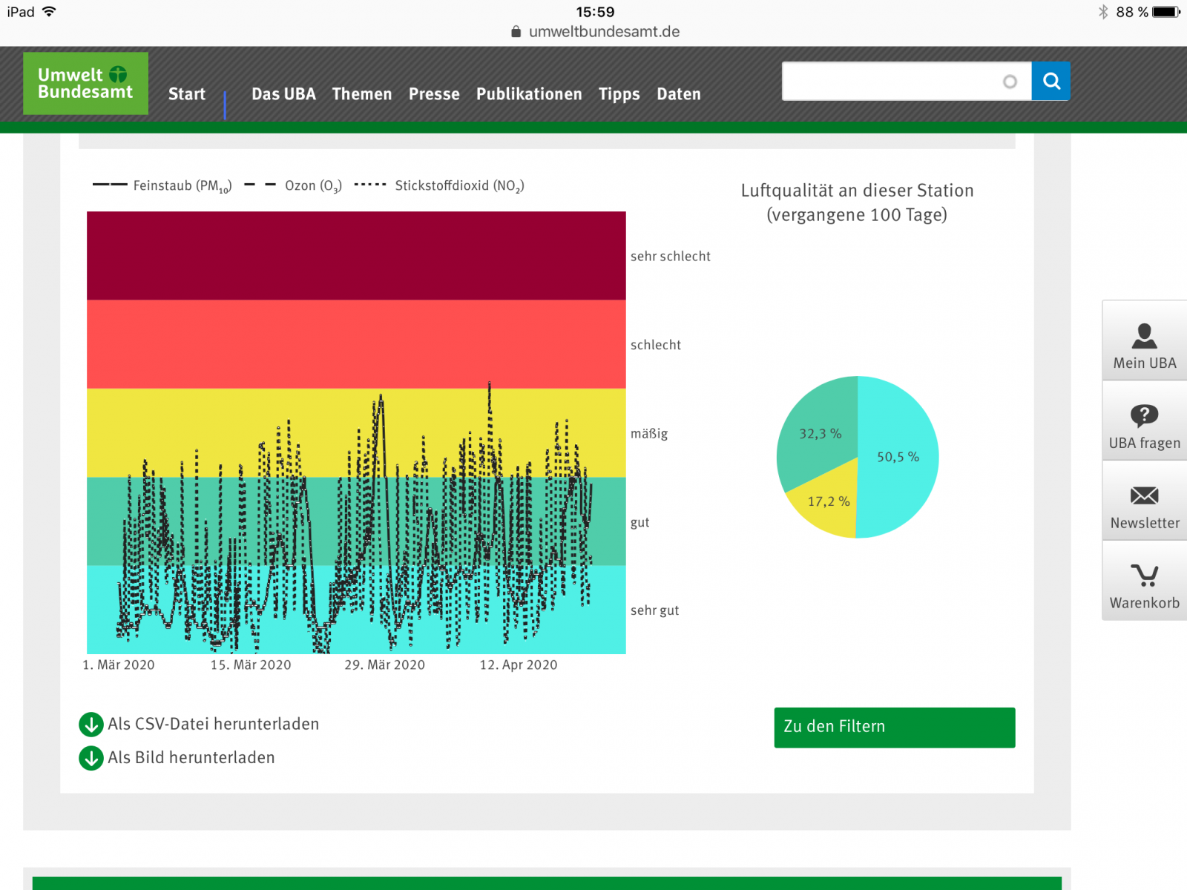Image resolution: width=1187 pixels, height=890 pixels.
Task: Open the Daten menu
Action: tap(679, 94)
